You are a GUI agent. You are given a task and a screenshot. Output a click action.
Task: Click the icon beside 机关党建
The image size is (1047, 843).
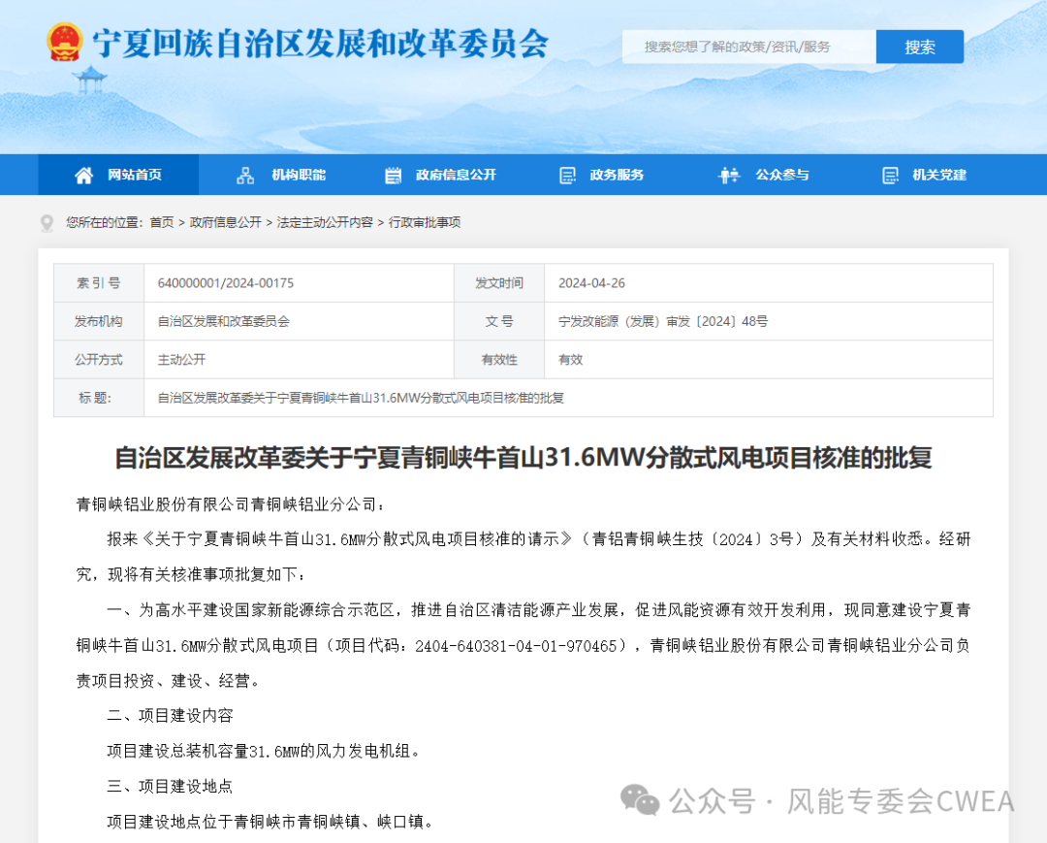pyautogui.click(x=889, y=175)
